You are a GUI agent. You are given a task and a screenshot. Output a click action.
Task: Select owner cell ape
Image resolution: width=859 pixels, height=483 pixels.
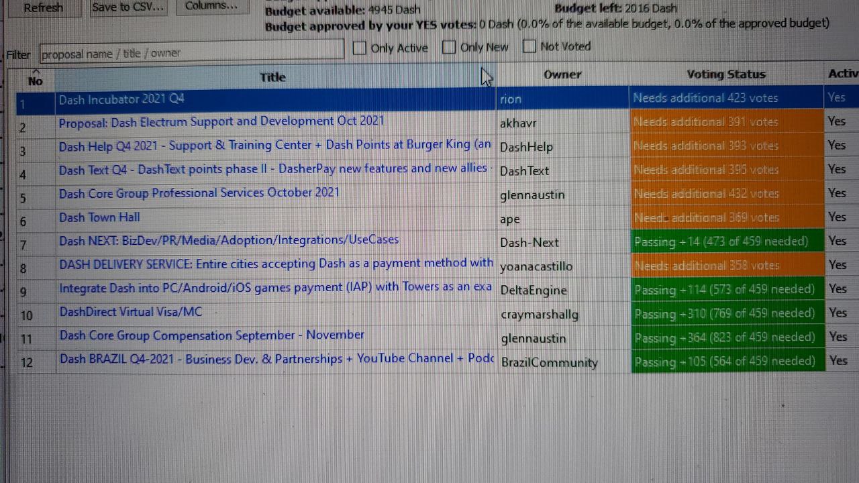click(x=562, y=219)
